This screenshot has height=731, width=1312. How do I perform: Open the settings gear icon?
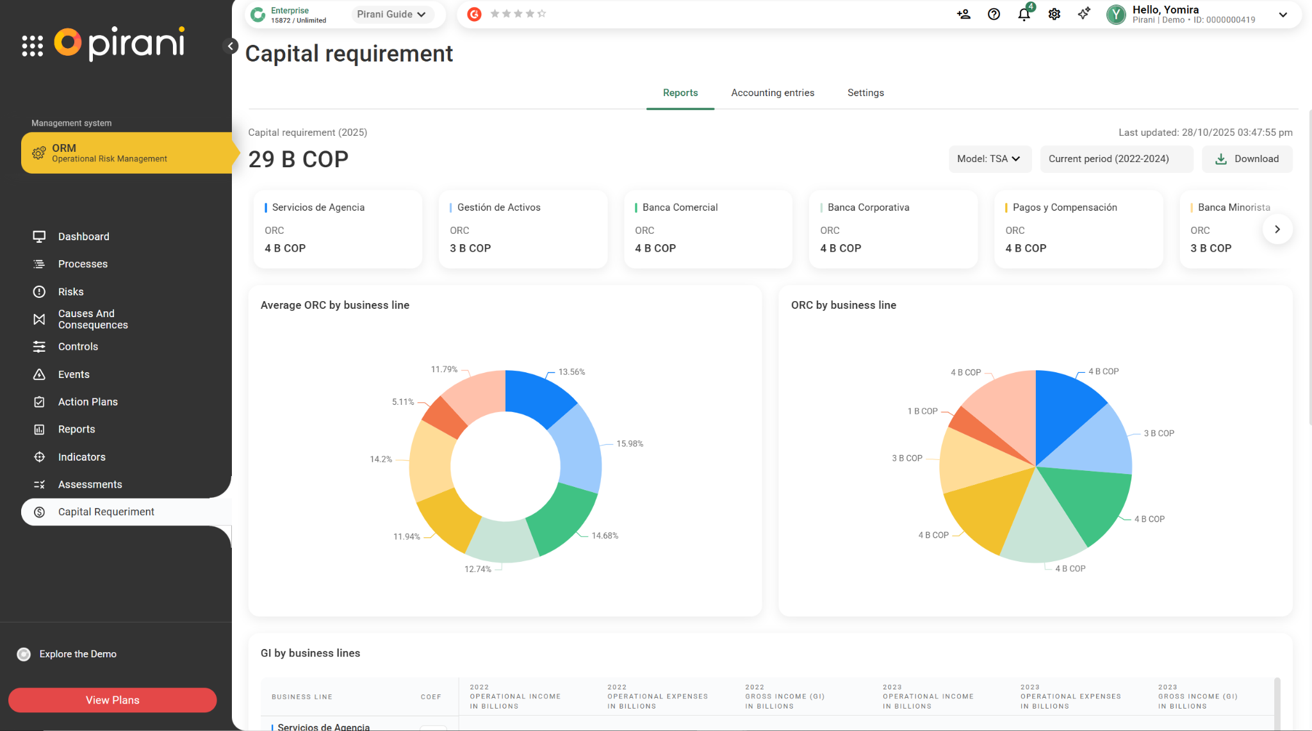point(1054,14)
